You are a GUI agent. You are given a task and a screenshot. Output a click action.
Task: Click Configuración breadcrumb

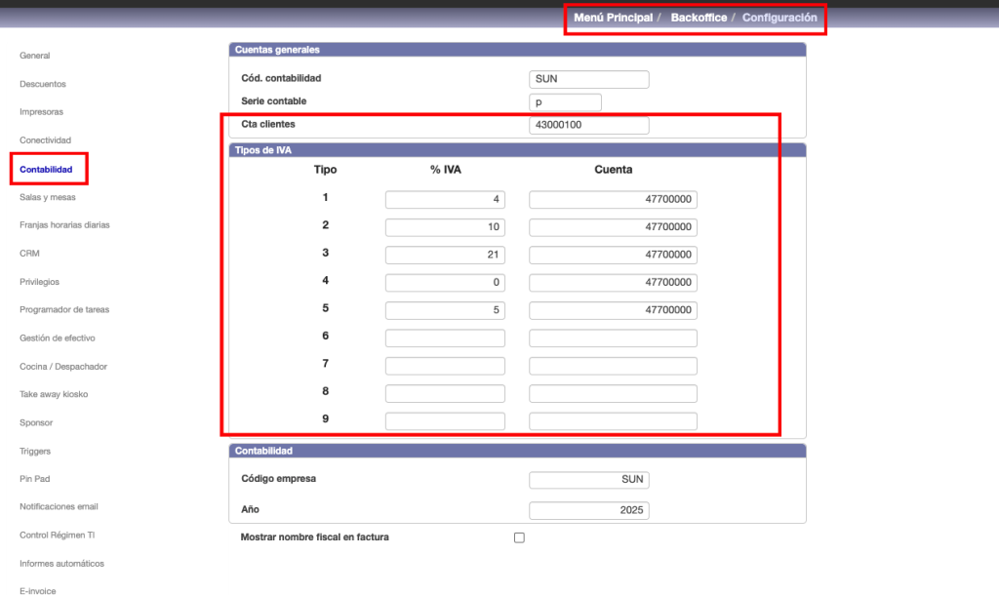point(779,18)
